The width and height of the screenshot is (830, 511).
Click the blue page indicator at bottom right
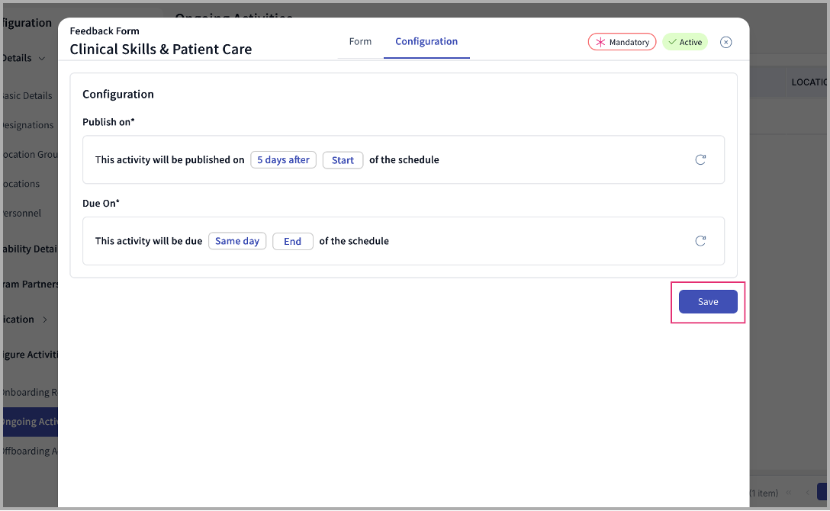pyautogui.click(x=823, y=493)
